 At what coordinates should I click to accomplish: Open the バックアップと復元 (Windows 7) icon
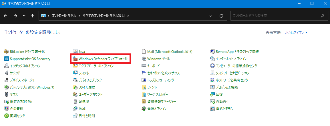6,87
